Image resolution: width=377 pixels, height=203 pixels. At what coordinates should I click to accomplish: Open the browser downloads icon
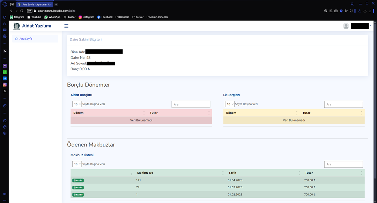pos(365,11)
